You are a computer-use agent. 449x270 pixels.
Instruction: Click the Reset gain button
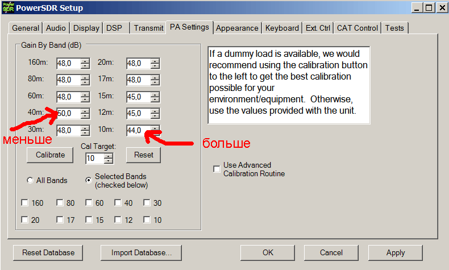coord(143,155)
